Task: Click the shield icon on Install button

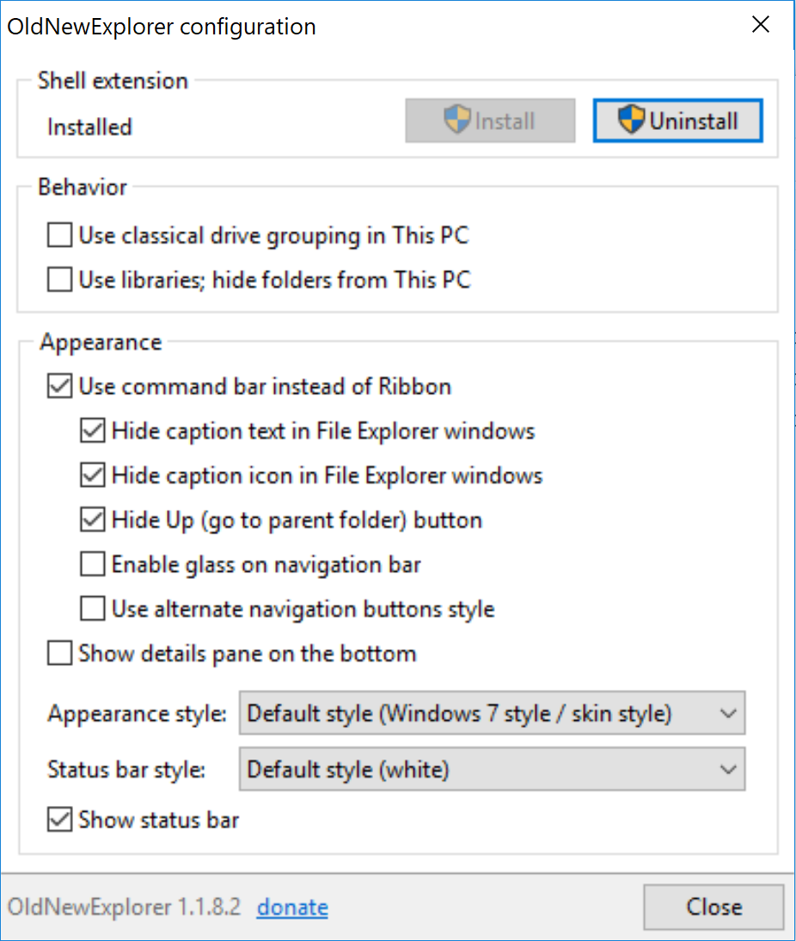Action: click(x=457, y=120)
